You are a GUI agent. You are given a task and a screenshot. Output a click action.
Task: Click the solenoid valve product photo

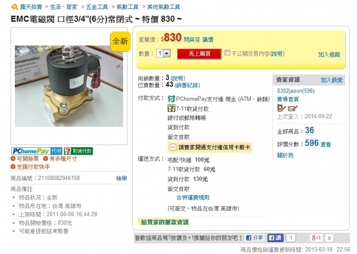69,86
